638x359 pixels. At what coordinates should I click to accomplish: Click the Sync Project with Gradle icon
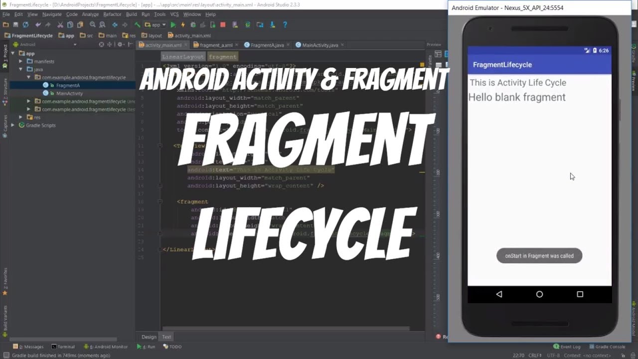(x=248, y=24)
